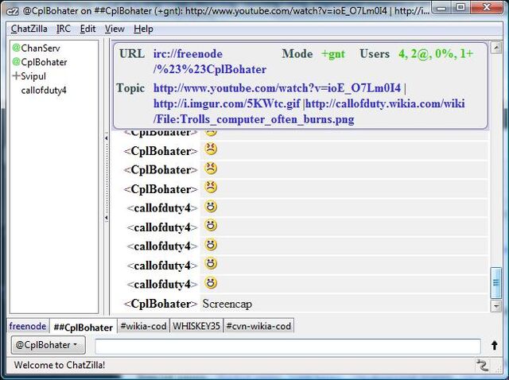This screenshot has height=380, width=509.
Task: Open the ChatZilla menu
Action: (x=29, y=29)
